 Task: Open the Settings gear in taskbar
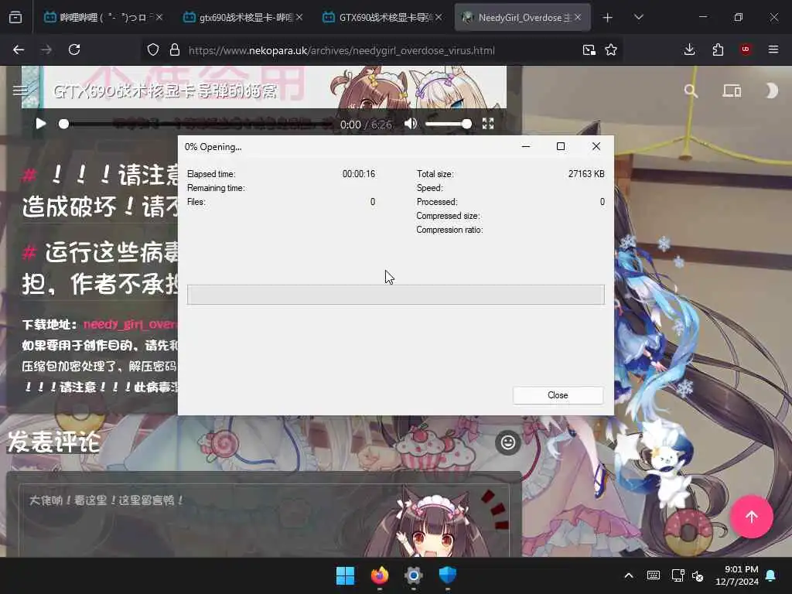414,575
